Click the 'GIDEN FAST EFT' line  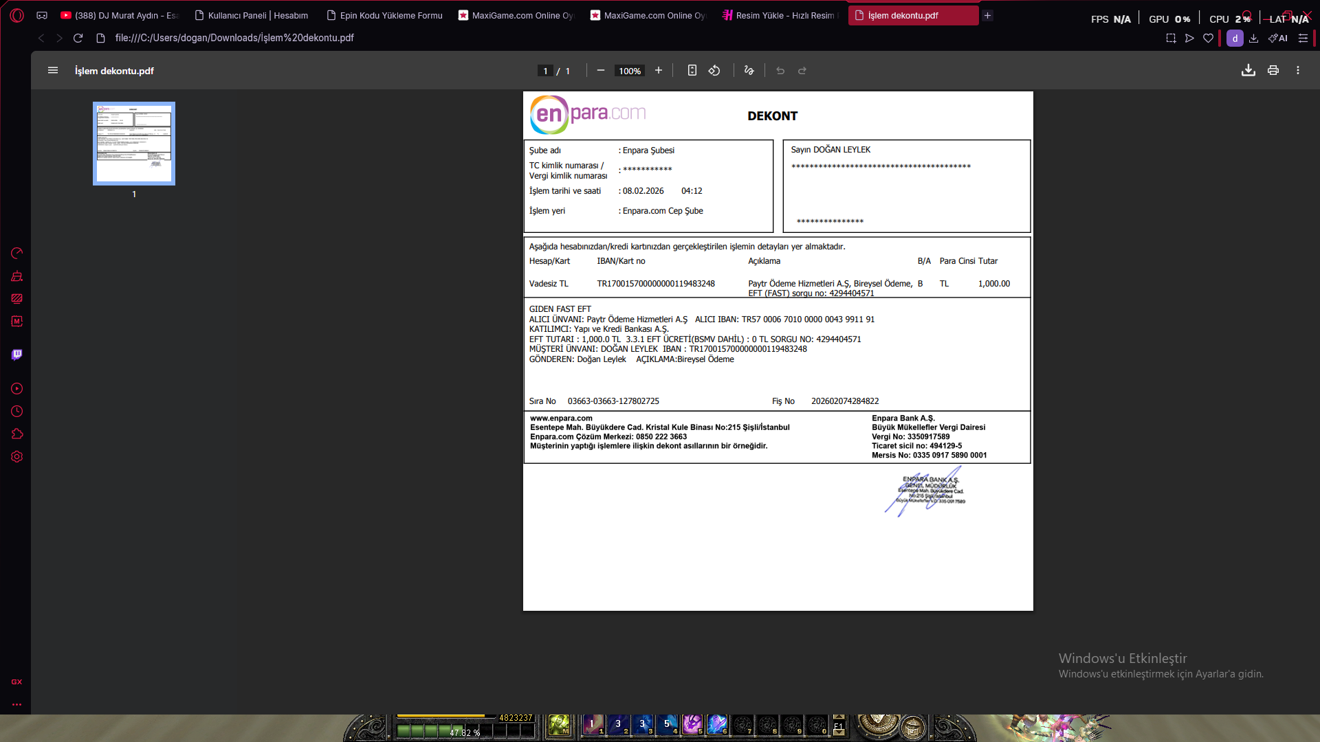point(560,309)
